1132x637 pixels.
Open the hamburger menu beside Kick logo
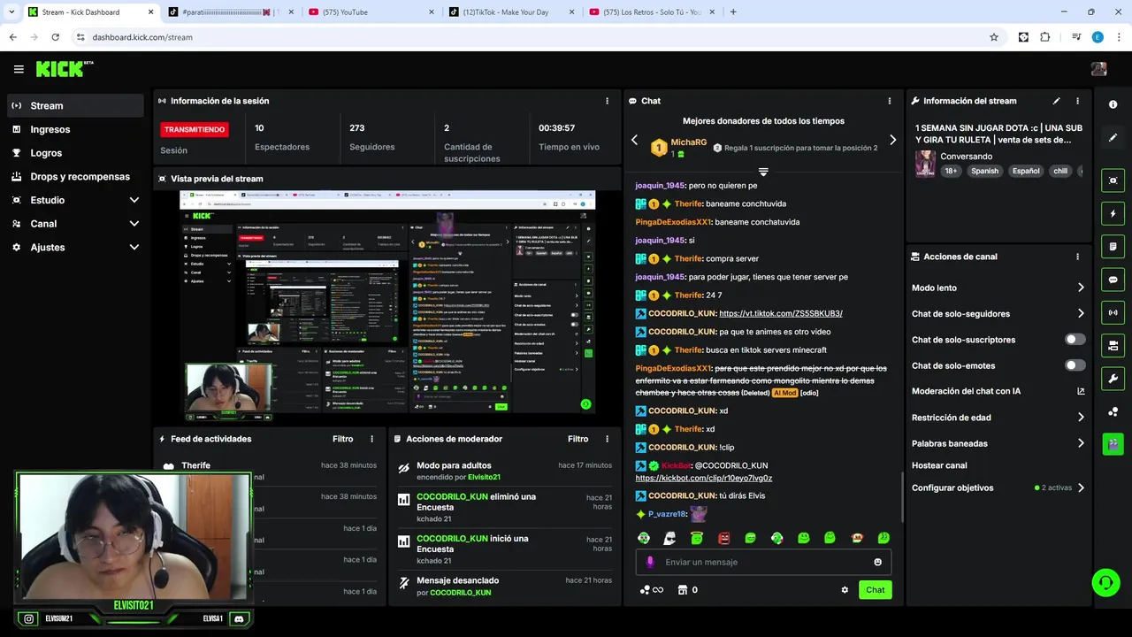tap(19, 69)
